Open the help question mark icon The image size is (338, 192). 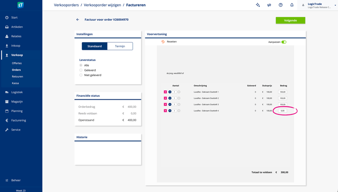[x=280, y=5]
